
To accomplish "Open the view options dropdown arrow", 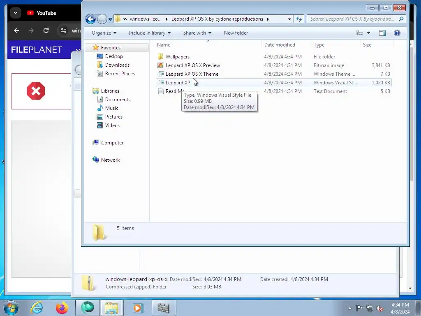I will (368, 33).
